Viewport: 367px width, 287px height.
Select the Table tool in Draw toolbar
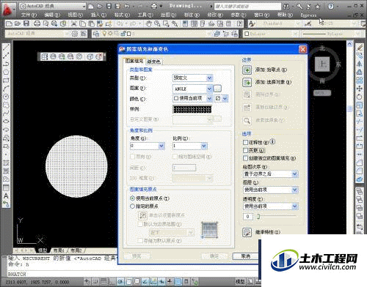point(6,187)
